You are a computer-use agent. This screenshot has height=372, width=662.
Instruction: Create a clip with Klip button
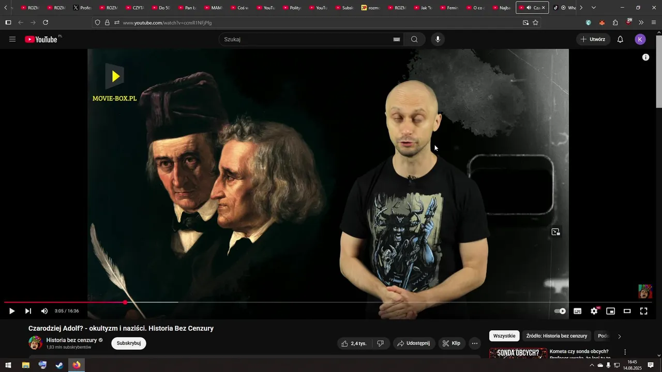point(452,343)
